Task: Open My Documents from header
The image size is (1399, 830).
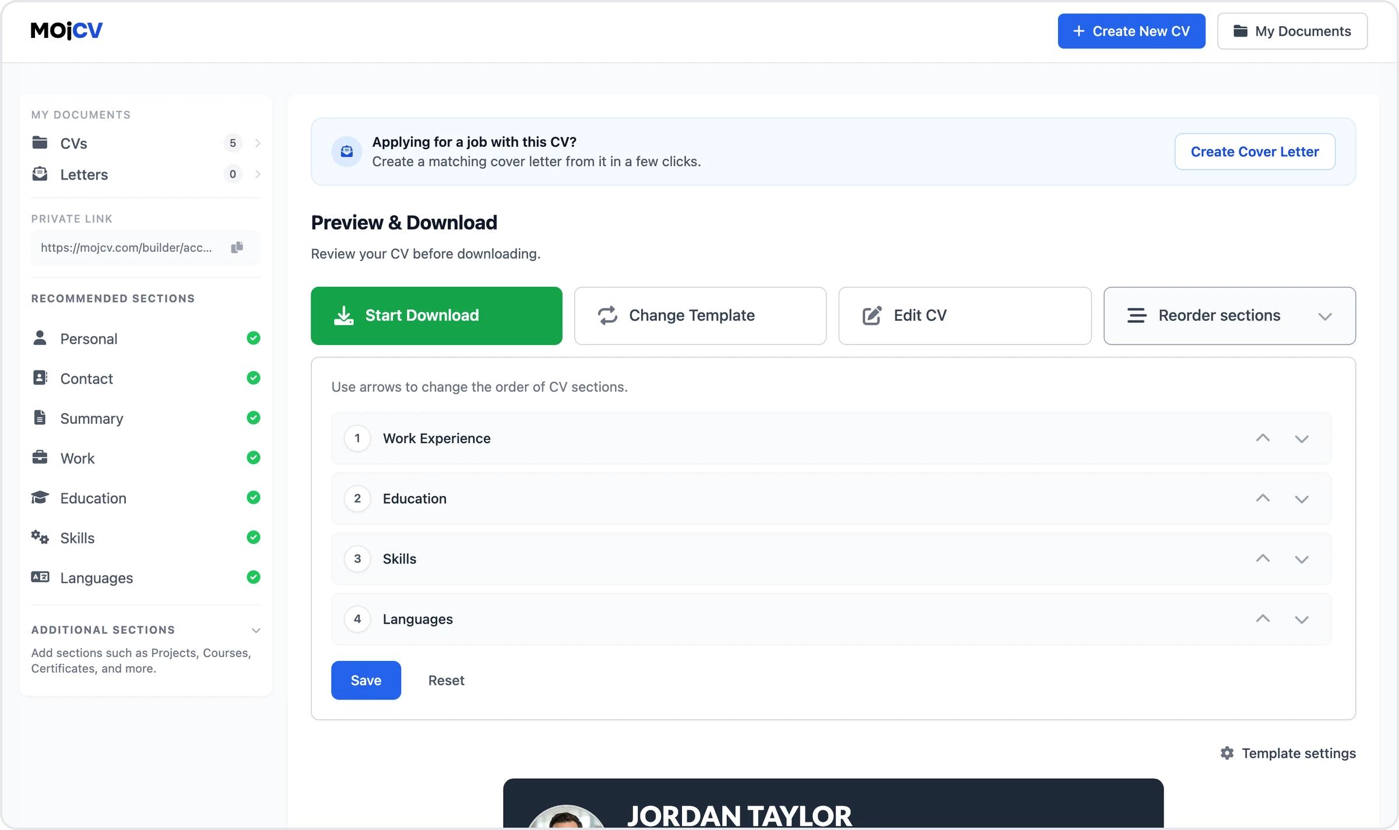Action: click(x=1292, y=31)
